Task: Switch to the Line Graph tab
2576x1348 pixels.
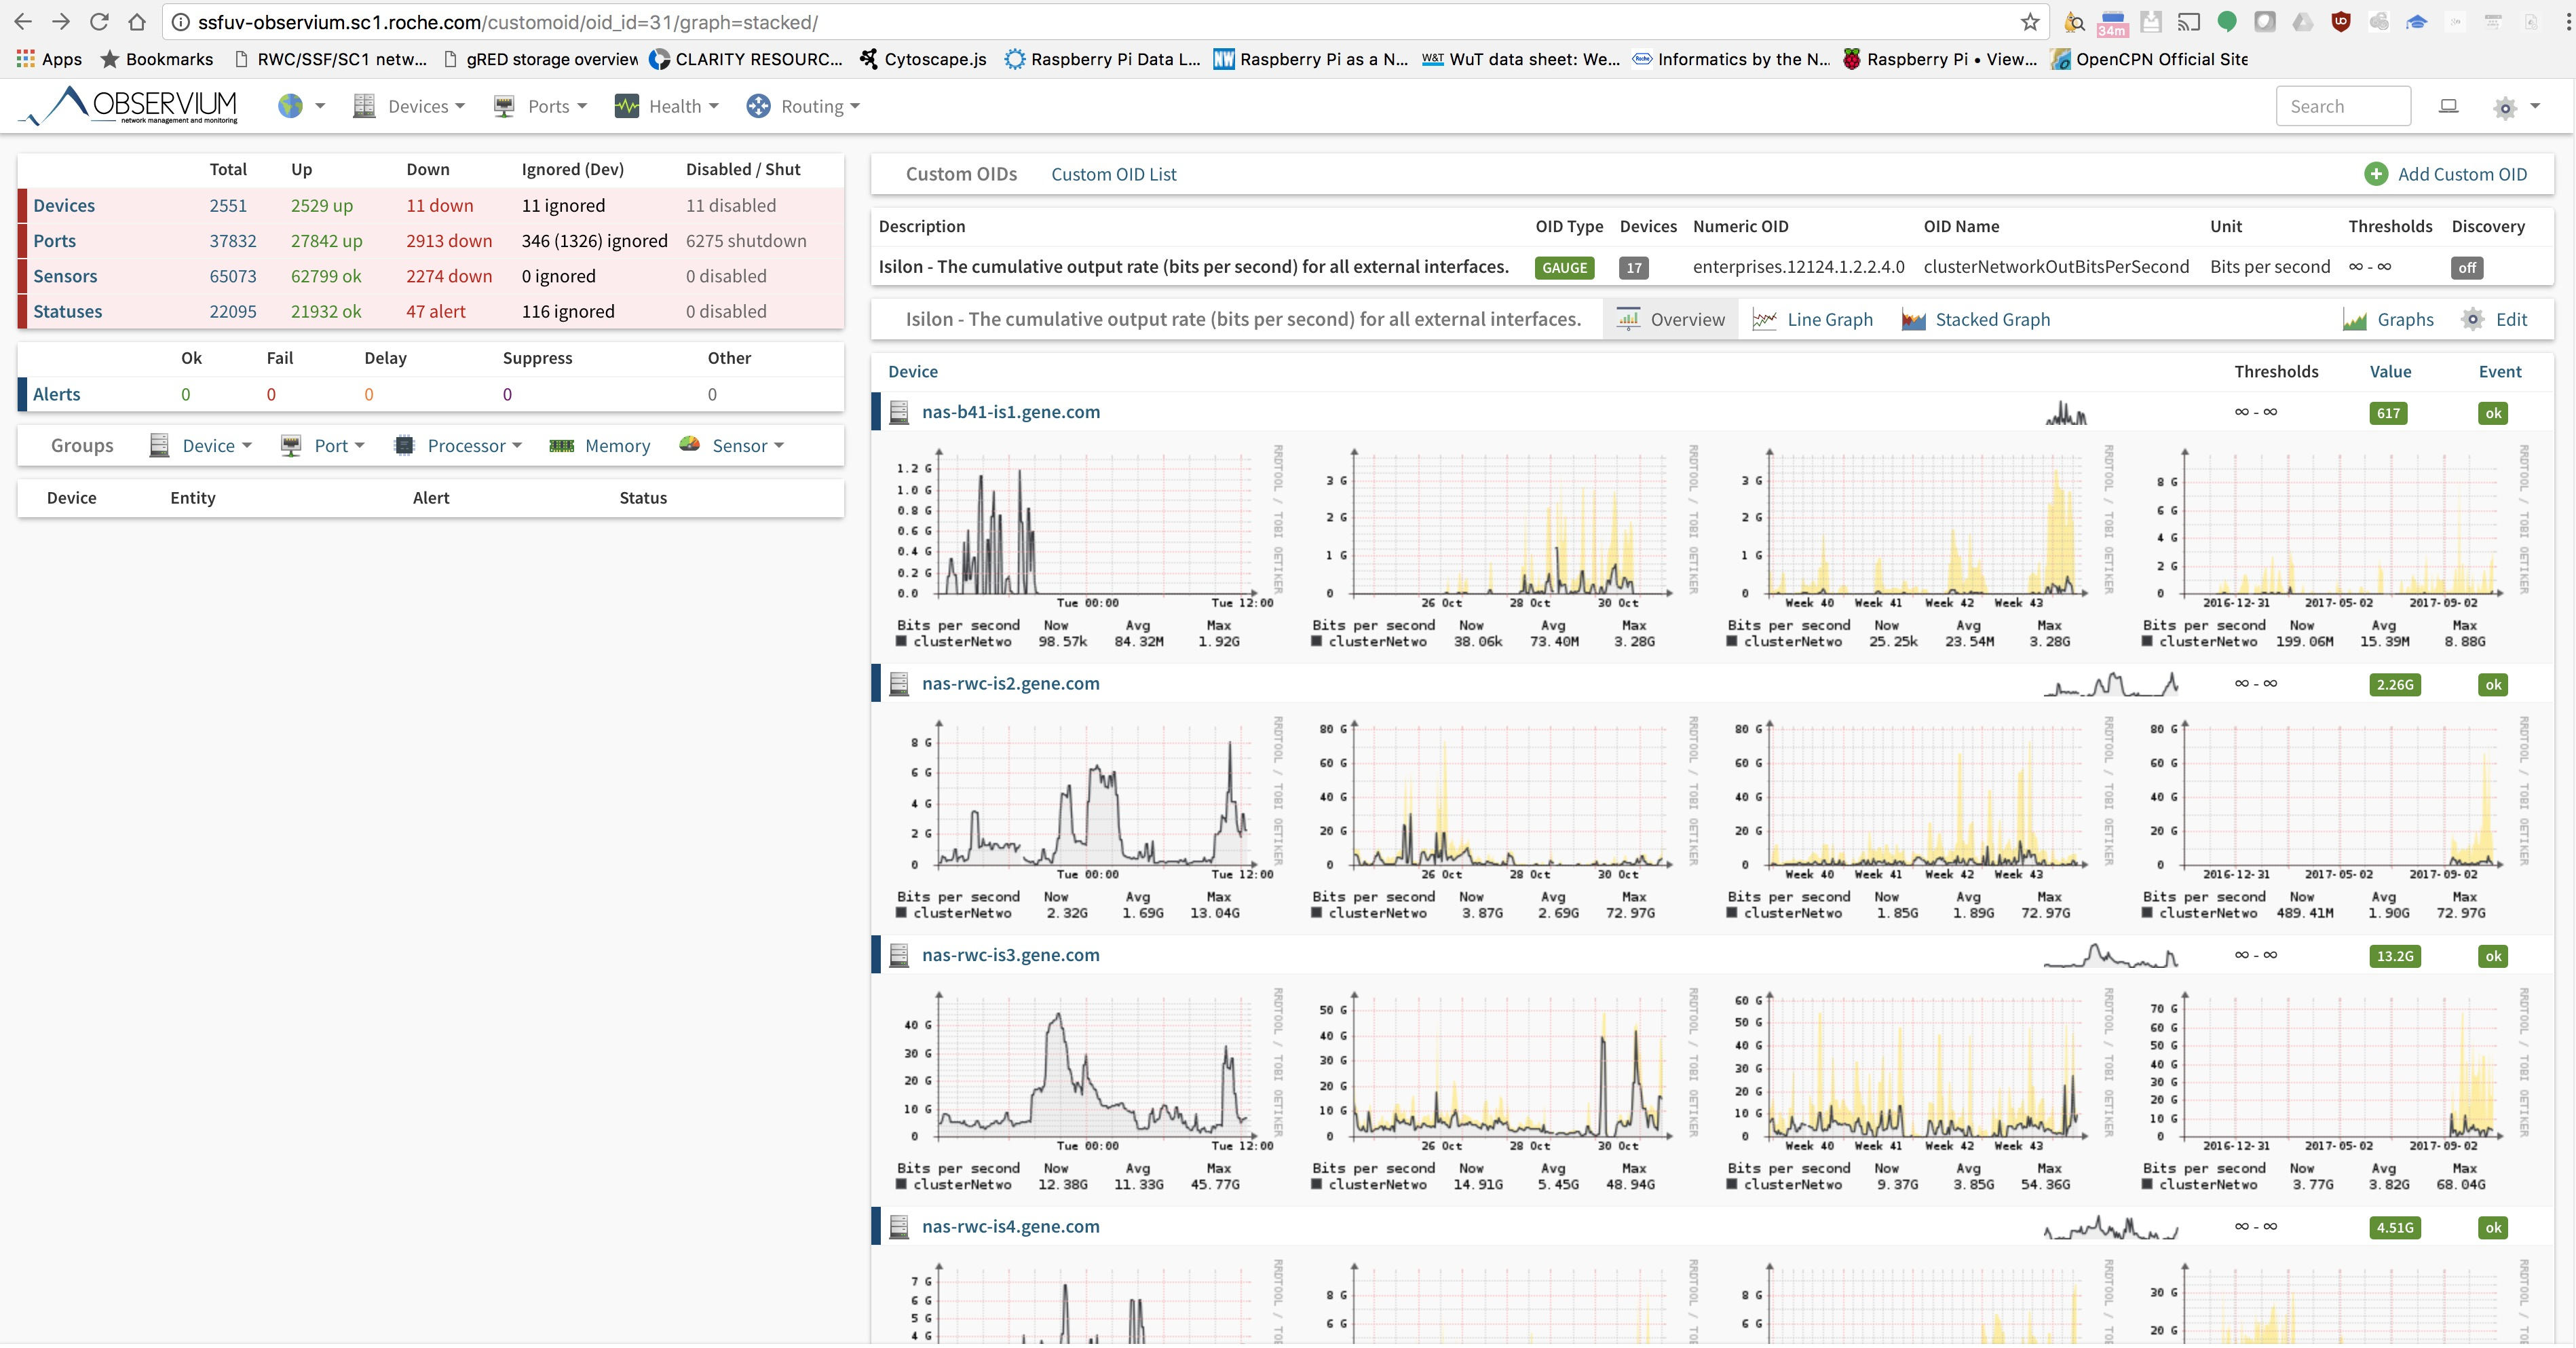Action: 1812,319
